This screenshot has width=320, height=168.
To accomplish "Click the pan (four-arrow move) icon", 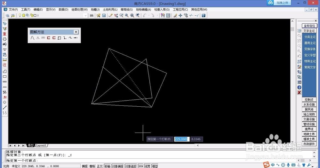I will tap(180, 15).
